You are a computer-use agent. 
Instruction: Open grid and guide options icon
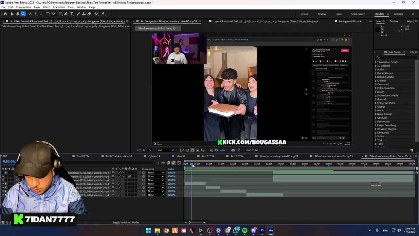(x=203, y=150)
